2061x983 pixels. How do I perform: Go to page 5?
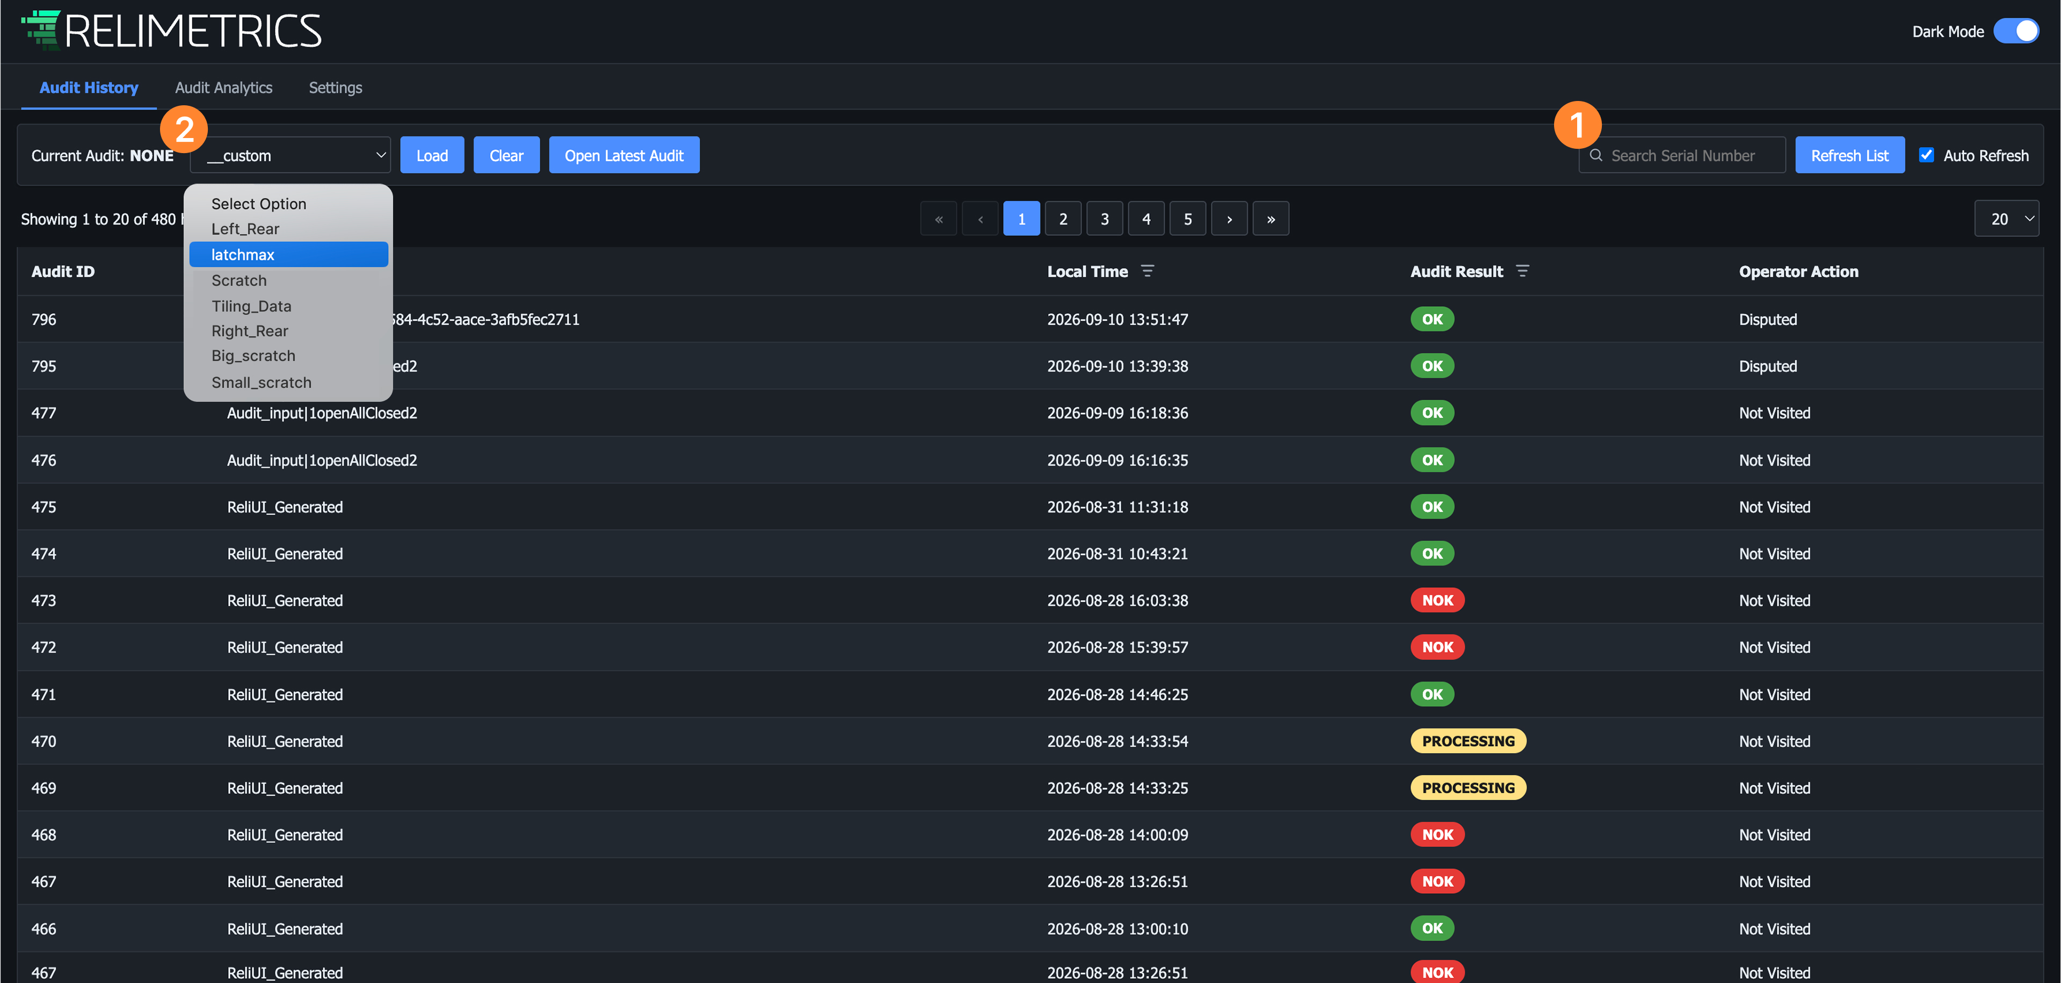tap(1188, 219)
